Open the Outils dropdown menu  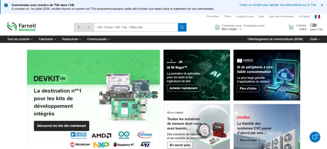click(315, 39)
